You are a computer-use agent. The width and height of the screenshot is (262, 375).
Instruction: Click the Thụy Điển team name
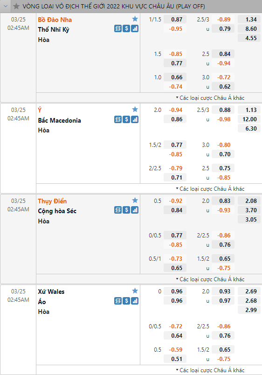(52, 201)
